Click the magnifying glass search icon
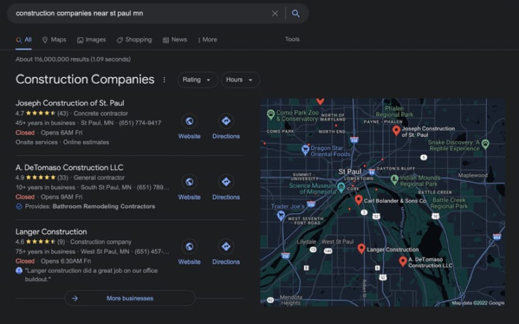The image size is (519, 324). [x=295, y=14]
